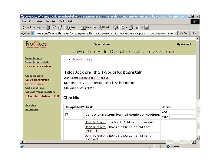The image size is (218, 163).
Task: Open the Checklist sidebar link
Action: click(x=30, y=105)
